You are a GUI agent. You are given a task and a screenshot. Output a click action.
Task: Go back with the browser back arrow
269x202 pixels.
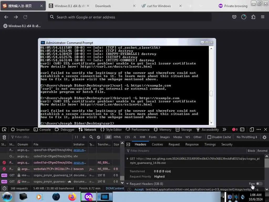pyautogui.click(x=6, y=17)
